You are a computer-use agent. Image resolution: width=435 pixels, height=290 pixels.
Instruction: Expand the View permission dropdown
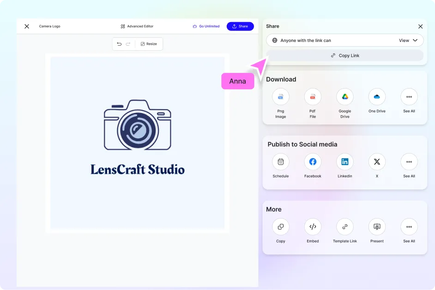[x=408, y=41]
